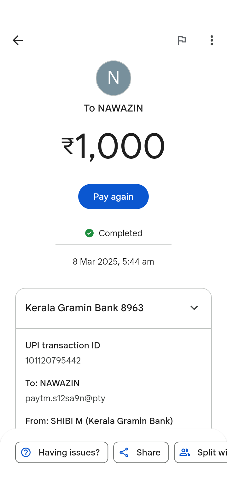Screen dimensions: 227x504
Task: Tap the flag icon to report payment
Action: [182, 40]
